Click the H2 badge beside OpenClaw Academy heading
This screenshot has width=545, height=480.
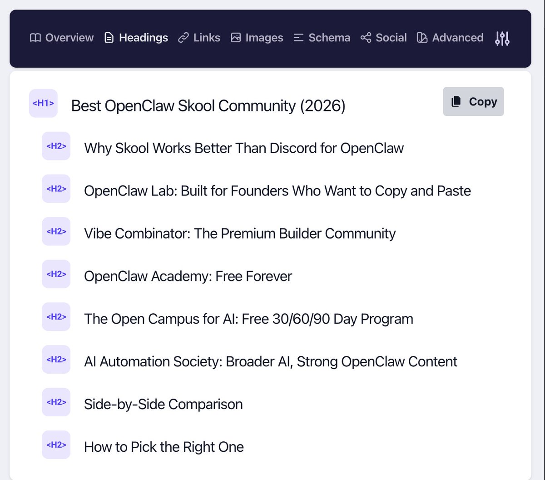click(56, 274)
